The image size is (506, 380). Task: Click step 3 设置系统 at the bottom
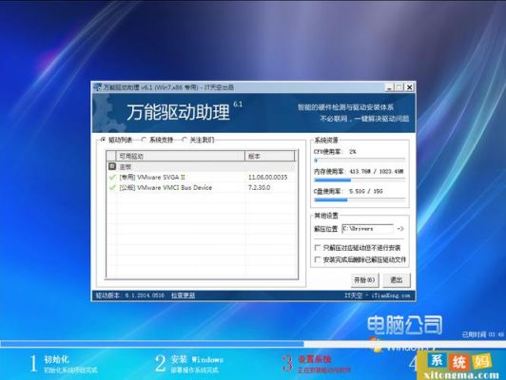[x=316, y=364]
